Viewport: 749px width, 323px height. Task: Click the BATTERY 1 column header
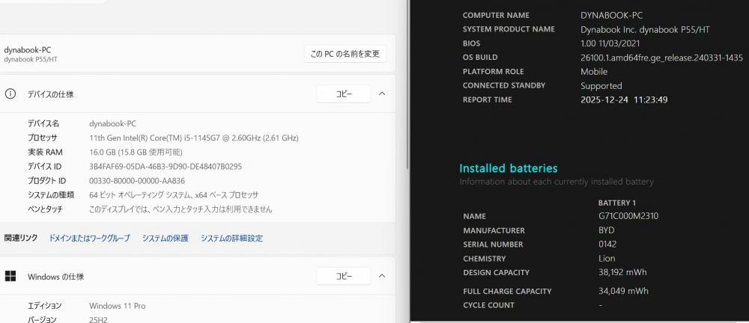pos(617,203)
